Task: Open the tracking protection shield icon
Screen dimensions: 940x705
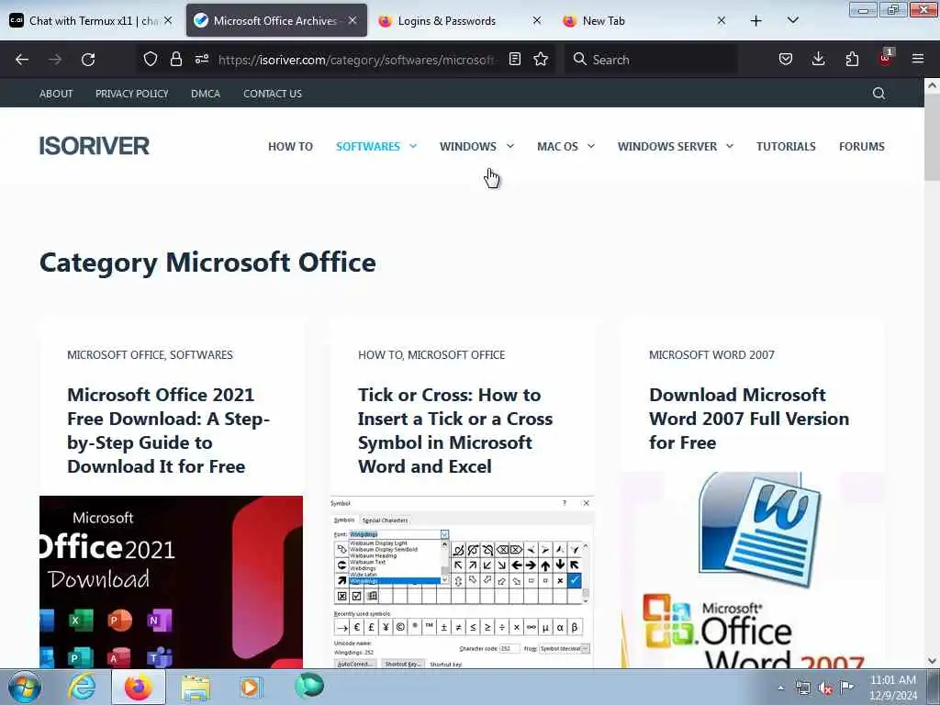Action: [x=151, y=59]
